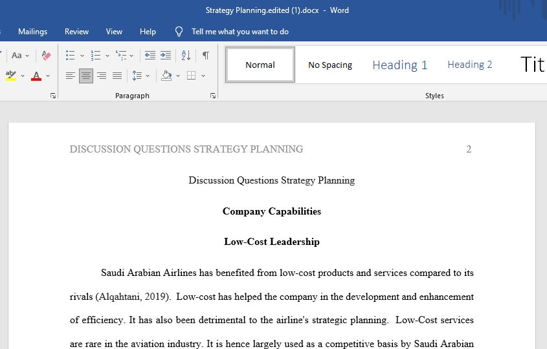The height and width of the screenshot is (349, 547).
Task: Click the Tell me lightbulb icon
Action: (x=179, y=32)
